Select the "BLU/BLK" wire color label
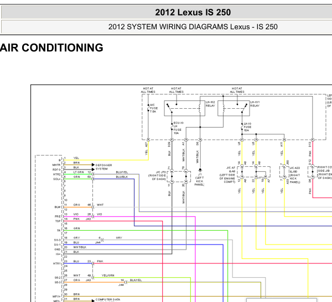332x302 pixels. click(122, 177)
